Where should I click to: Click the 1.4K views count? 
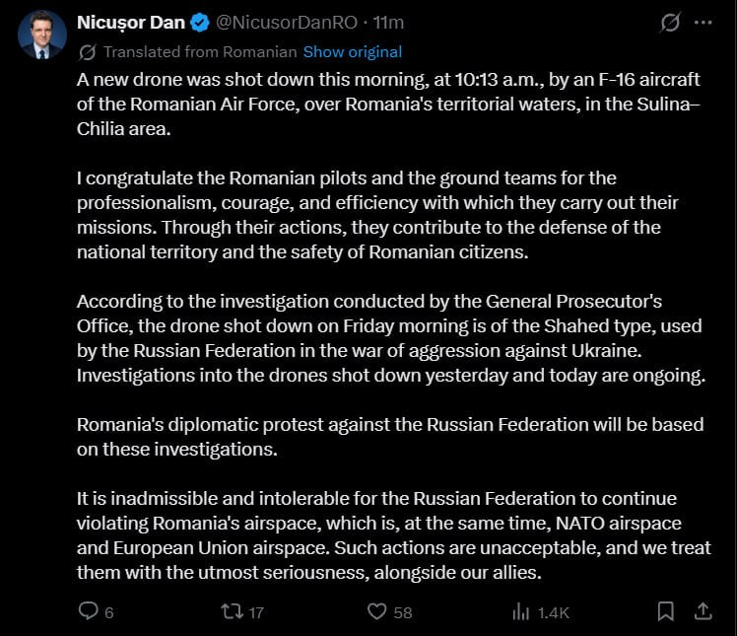(x=553, y=612)
